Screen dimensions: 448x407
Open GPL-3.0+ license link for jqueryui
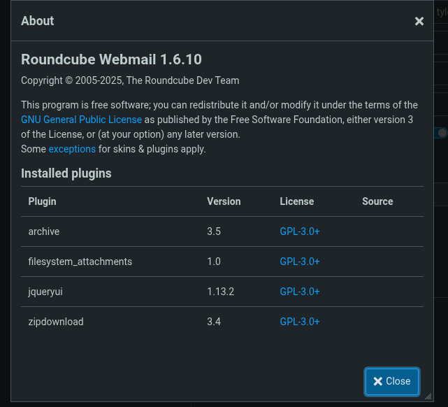click(300, 292)
